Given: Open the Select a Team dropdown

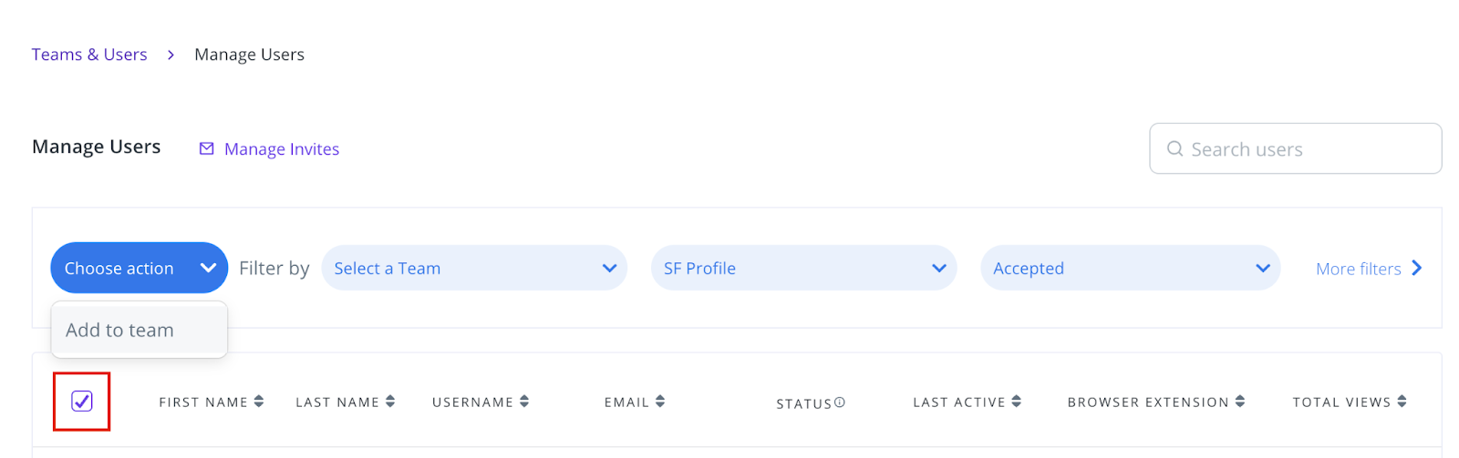Looking at the screenshot, I should [474, 268].
